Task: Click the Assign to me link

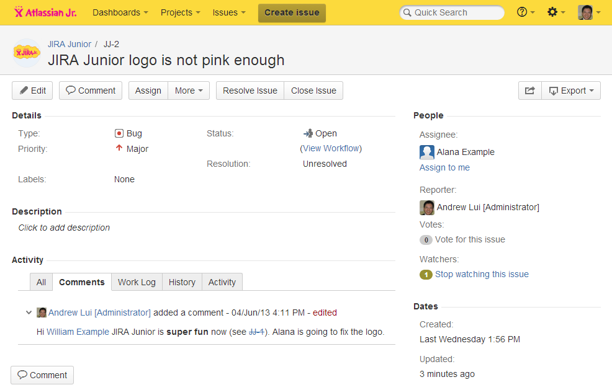Action: pos(444,167)
